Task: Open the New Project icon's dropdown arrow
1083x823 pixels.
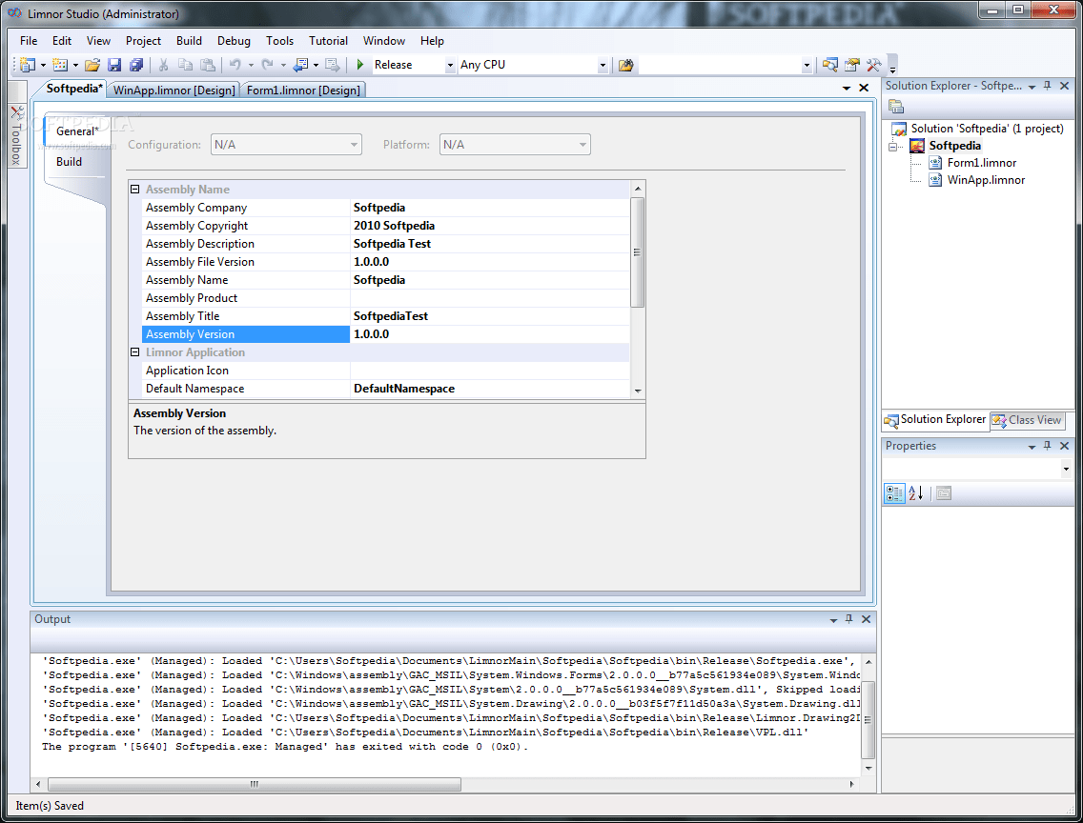Action: [x=43, y=65]
